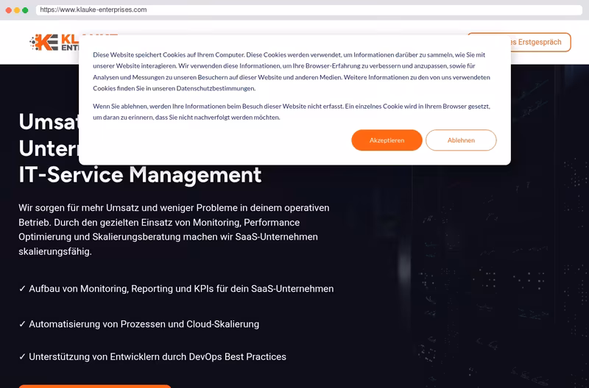Click the 'IT-Service Management' headline
The height and width of the screenshot is (388, 589).
(x=140, y=175)
